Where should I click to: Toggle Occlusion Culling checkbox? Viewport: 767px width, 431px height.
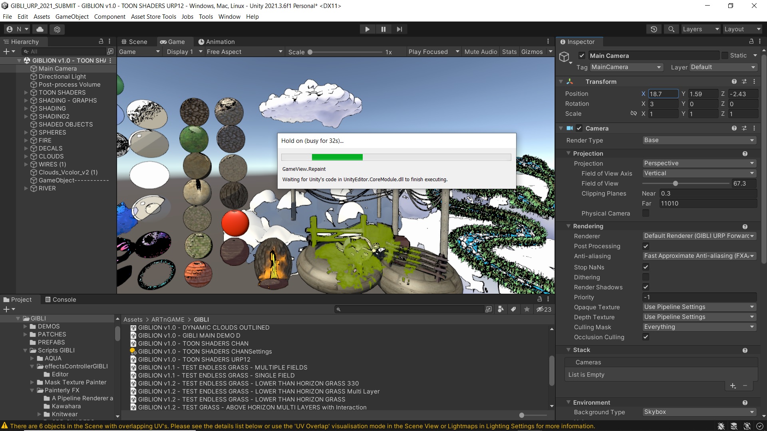[646, 337]
